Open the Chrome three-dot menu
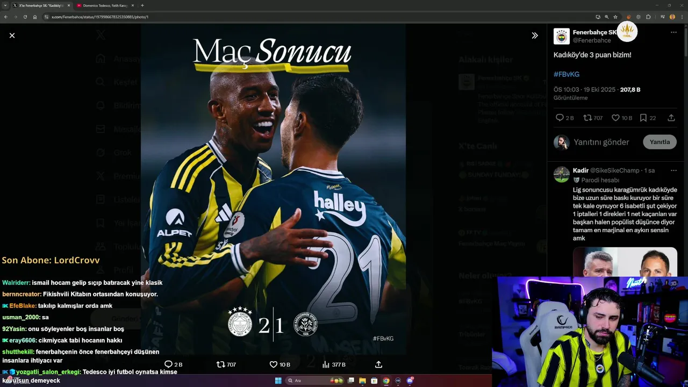Screen dimensions: 688x387 (682, 17)
